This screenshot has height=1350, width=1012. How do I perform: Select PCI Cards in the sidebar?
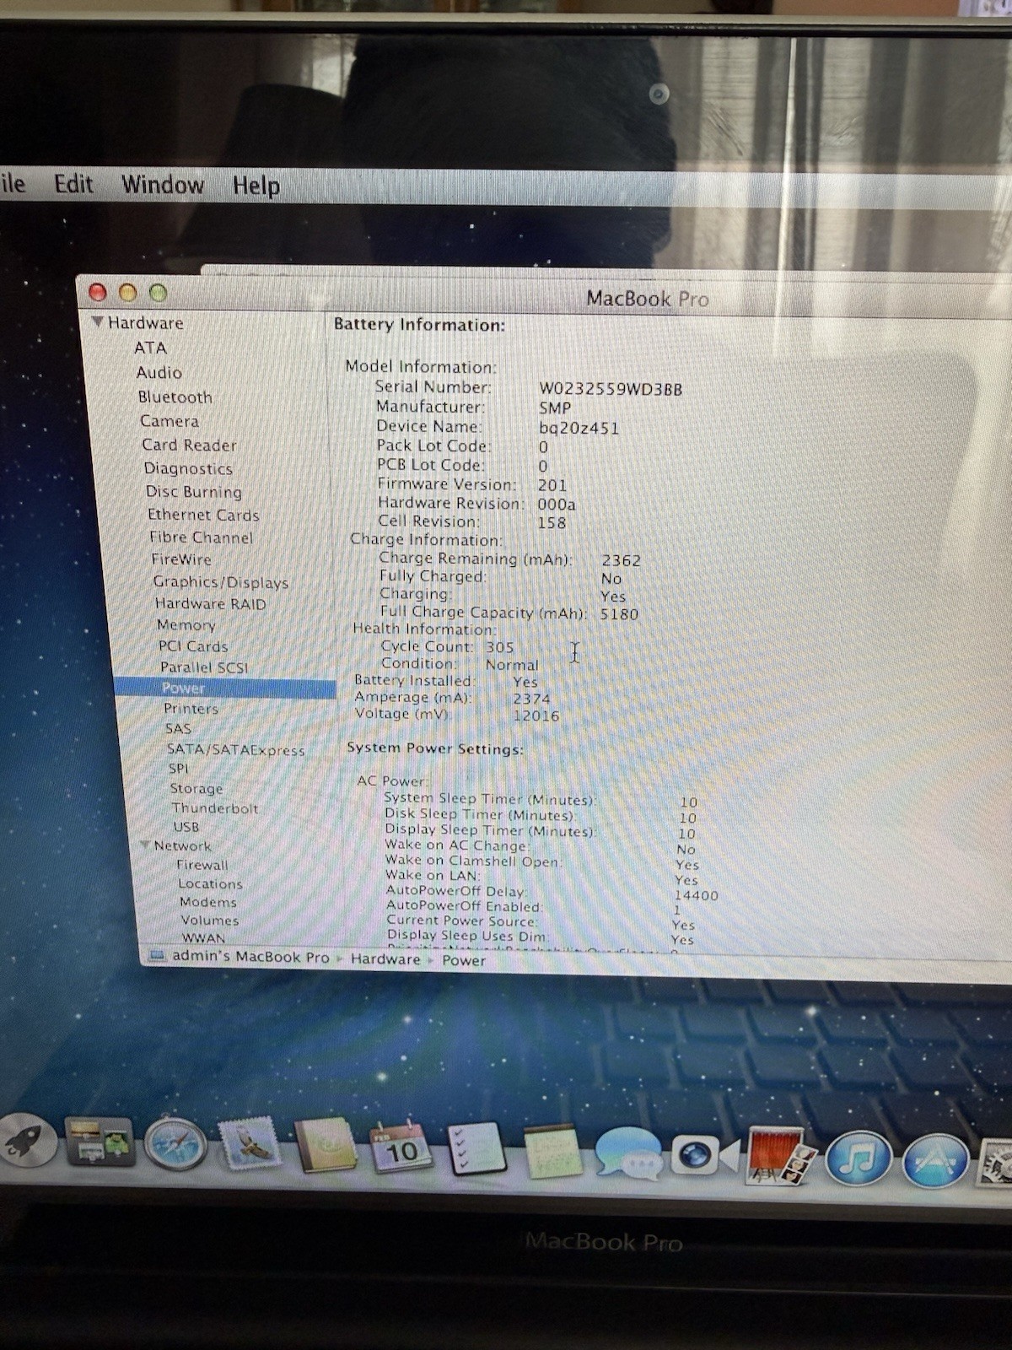tap(193, 646)
